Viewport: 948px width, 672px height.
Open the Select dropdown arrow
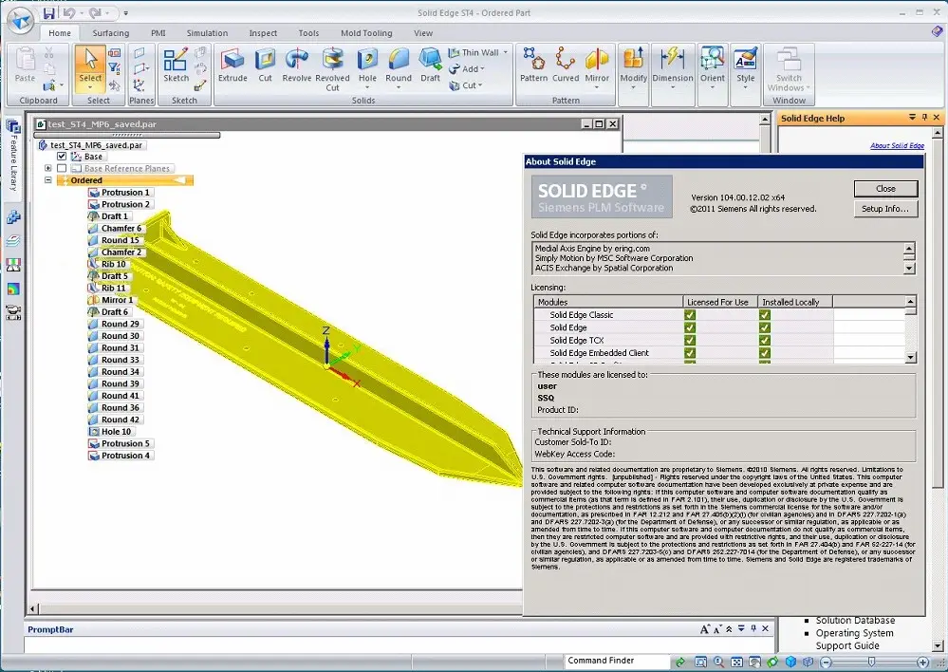(90, 87)
